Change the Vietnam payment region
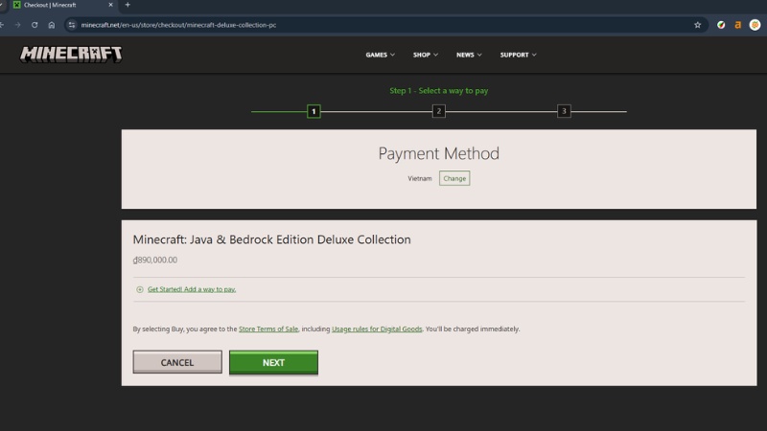Viewport: 767px width, 431px height. (454, 178)
